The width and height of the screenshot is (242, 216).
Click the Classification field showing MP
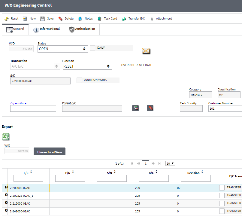229,95
